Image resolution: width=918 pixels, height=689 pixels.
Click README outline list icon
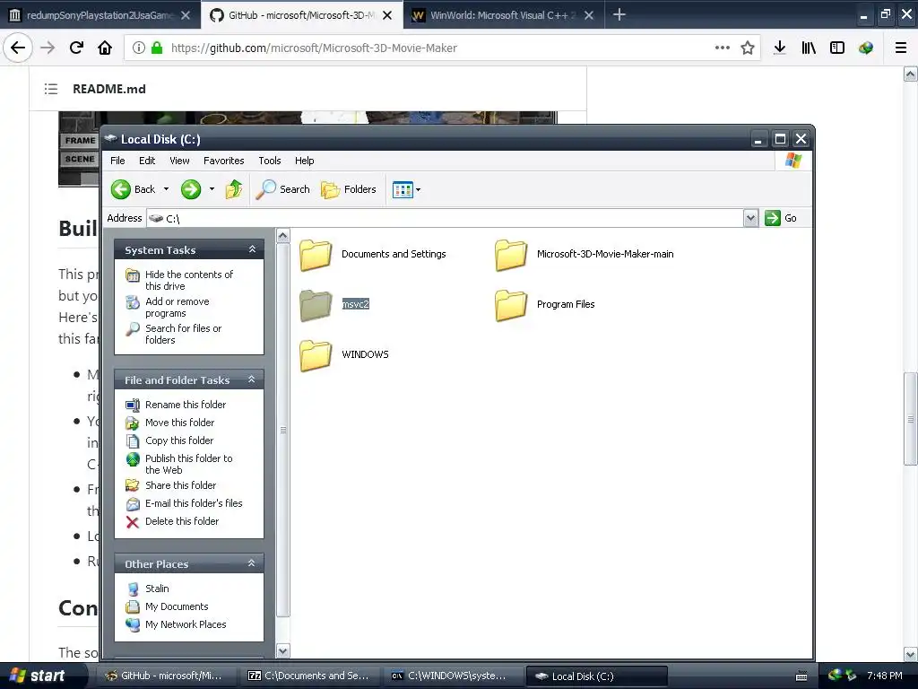point(51,89)
